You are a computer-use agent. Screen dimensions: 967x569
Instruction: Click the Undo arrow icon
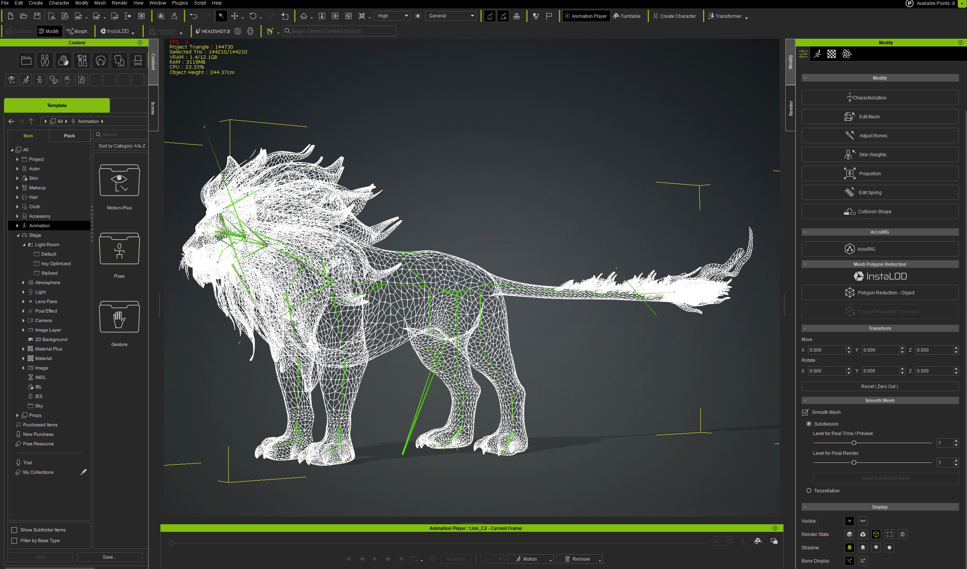click(193, 16)
